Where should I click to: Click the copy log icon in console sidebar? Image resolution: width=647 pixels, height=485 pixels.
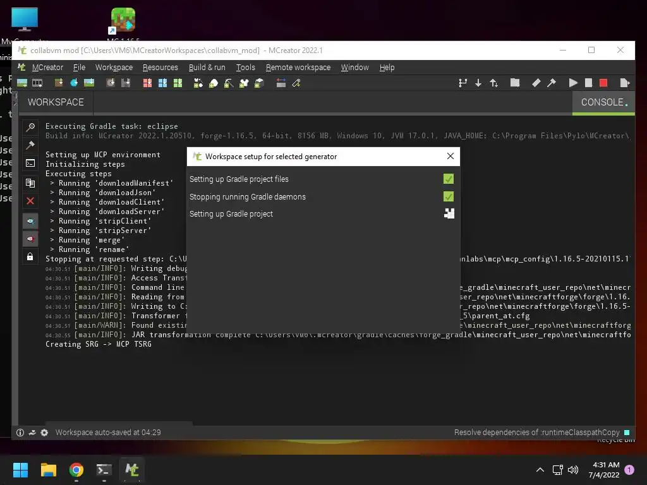[x=30, y=183]
